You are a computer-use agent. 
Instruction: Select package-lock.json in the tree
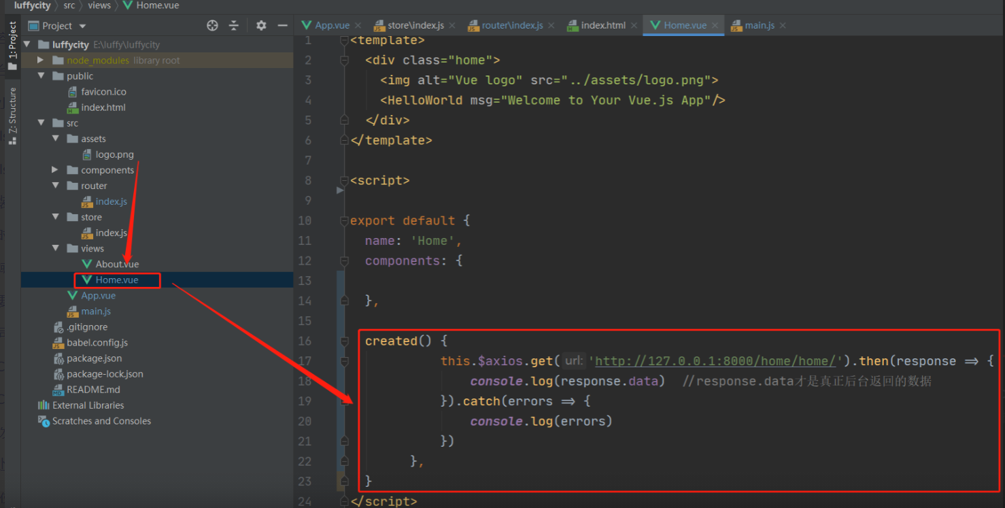click(x=105, y=373)
